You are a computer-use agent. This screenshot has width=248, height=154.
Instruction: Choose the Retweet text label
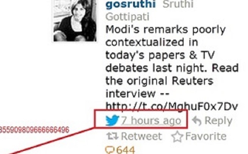pos(141,136)
